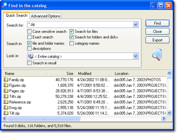Click the Export button
The image size is (177, 133).
click(157, 40)
